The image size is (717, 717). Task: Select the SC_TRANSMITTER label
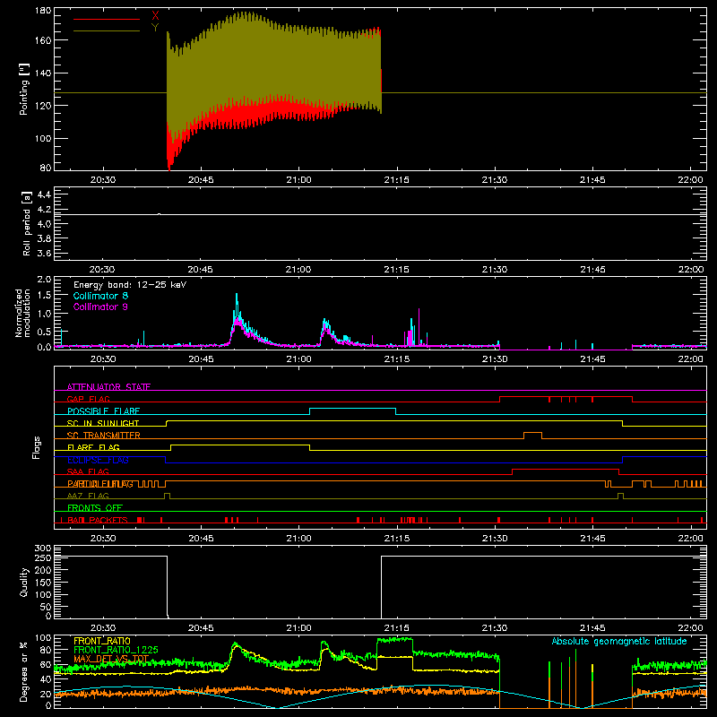(x=104, y=436)
